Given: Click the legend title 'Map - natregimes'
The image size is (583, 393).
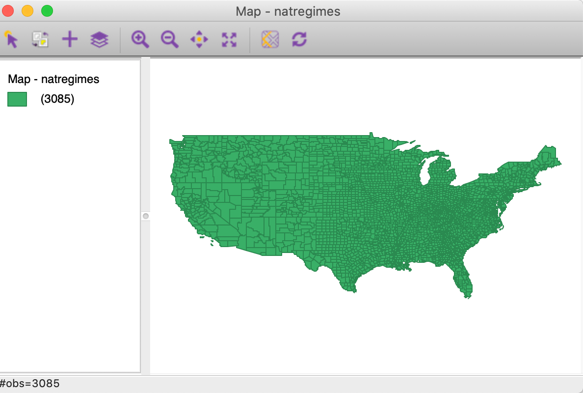Looking at the screenshot, I should 53,79.
